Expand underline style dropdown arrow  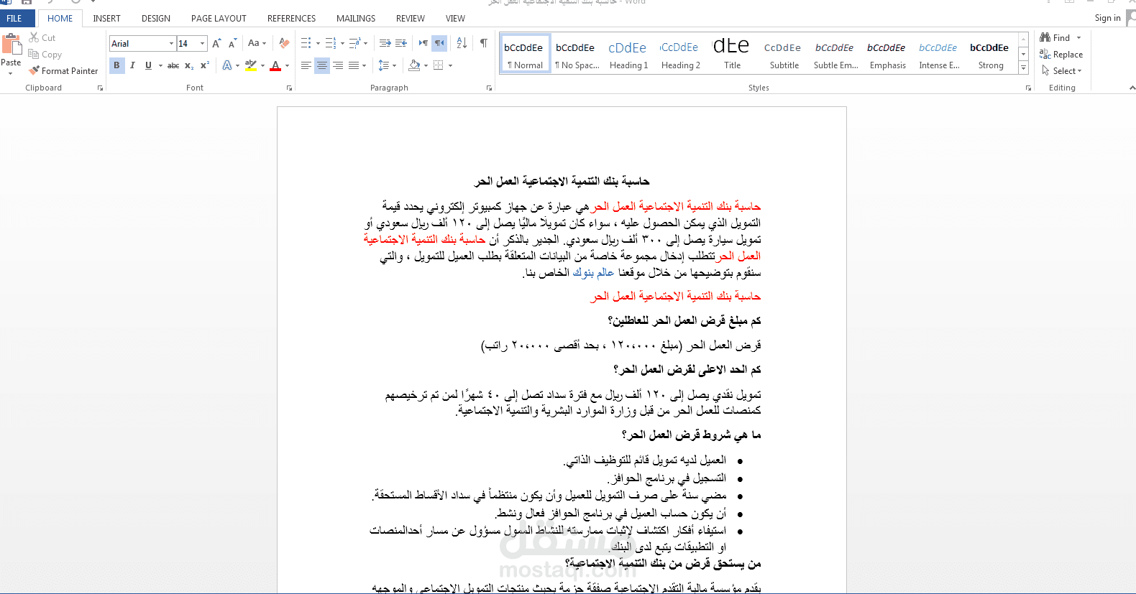coord(160,65)
